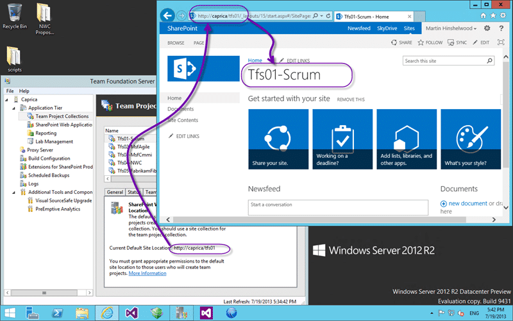Open Martin Hinshelwood user dropdown
Image resolution: width=513 pixels, height=321 pixels.
pos(451,28)
